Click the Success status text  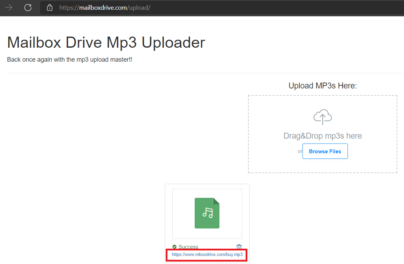[x=188, y=247]
